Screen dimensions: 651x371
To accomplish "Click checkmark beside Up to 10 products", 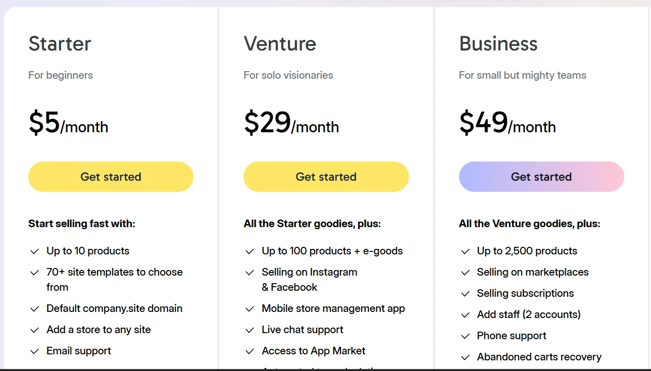I will click(x=35, y=251).
